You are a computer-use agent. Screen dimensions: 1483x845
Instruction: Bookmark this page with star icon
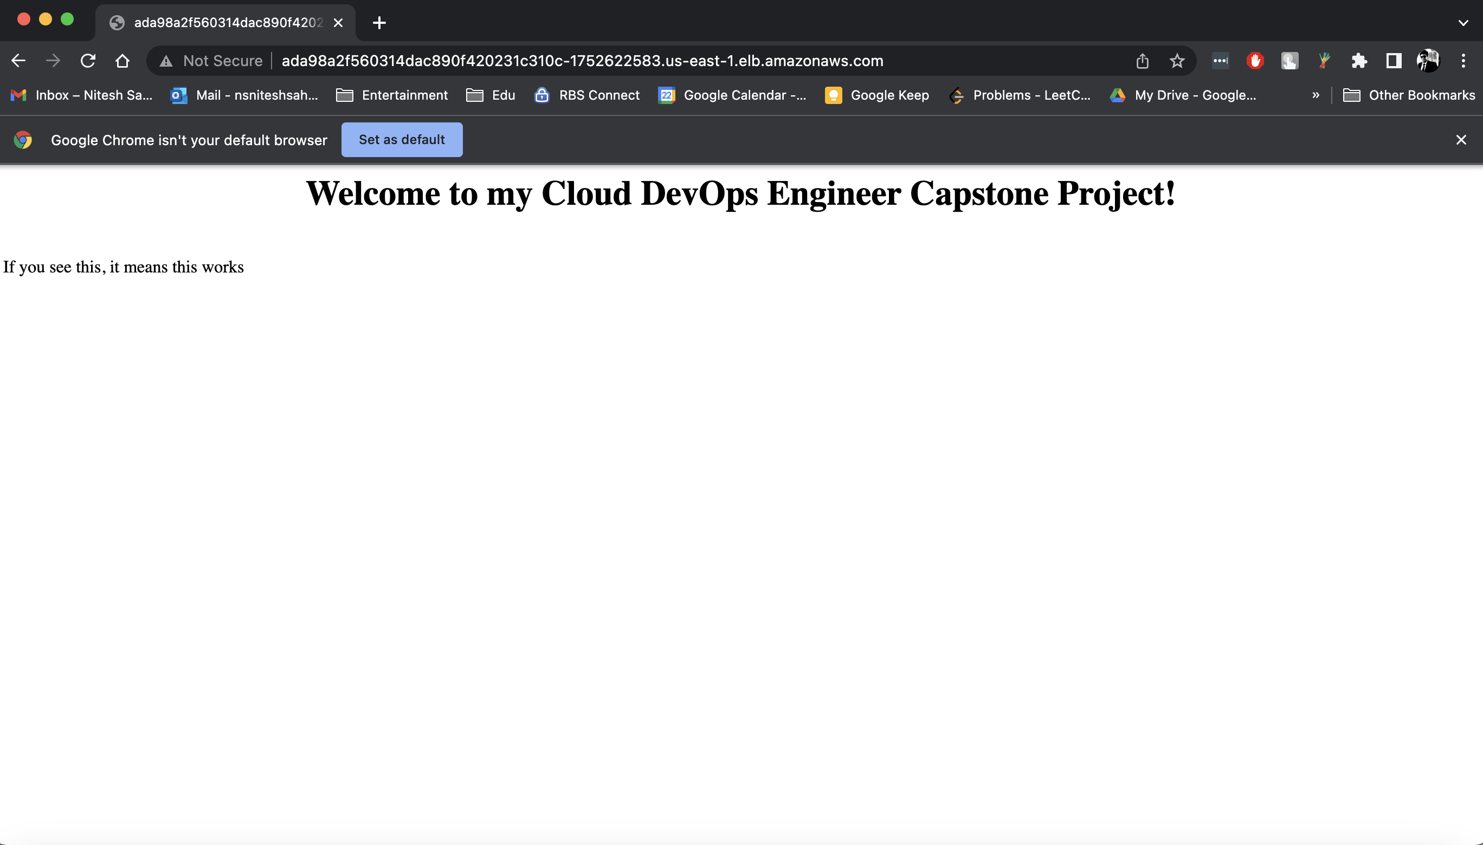tap(1176, 61)
